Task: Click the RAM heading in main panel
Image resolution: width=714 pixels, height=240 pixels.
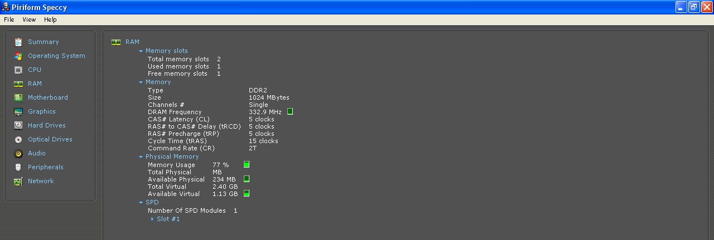Action: [132, 42]
